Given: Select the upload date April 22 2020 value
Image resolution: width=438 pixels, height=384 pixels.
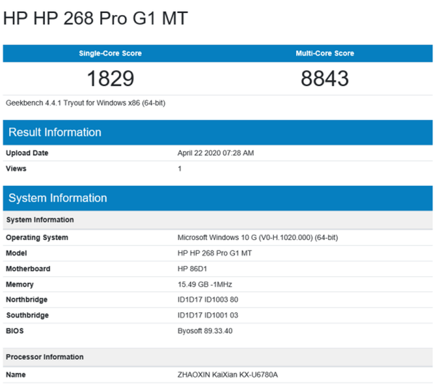Looking at the screenshot, I should [x=216, y=153].
